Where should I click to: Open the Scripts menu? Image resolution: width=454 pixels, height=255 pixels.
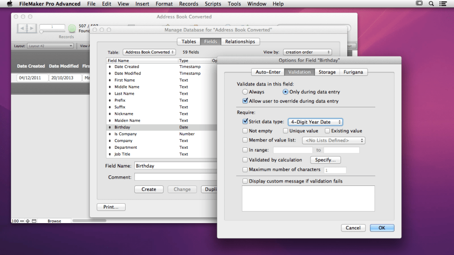point(213,4)
